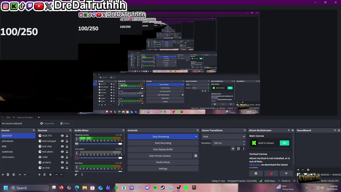This screenshot has width=341, height=192.
Task: Open Aitum Multistream settings gear
Action: (x=256, y=173)
